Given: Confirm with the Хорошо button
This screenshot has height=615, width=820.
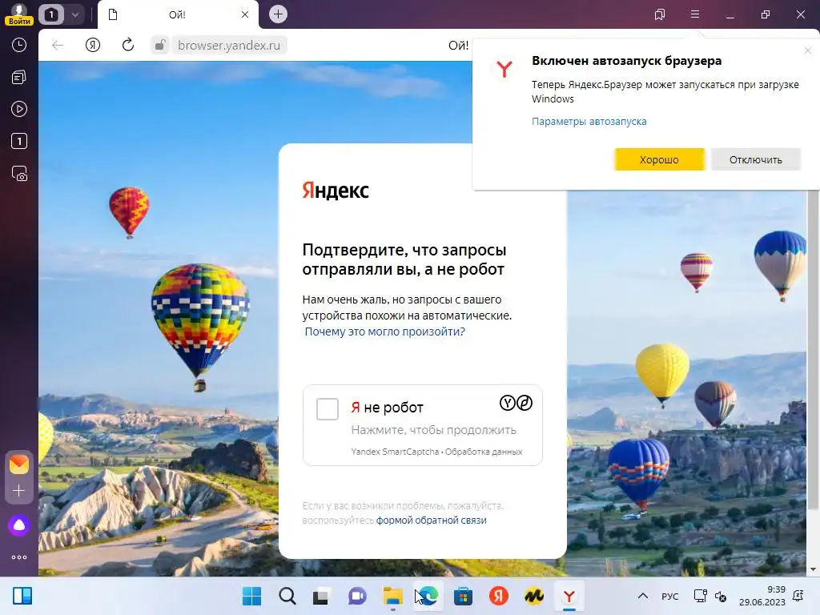Looking at the screenshot, I should point(660,159).
